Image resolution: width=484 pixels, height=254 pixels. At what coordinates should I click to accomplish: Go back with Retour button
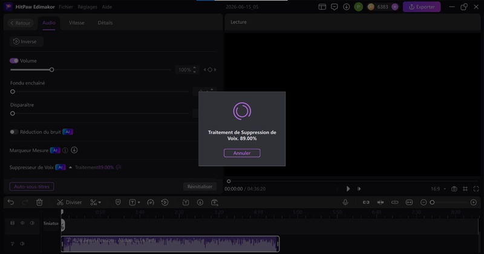pyautogui.click(x=21, y=23)
